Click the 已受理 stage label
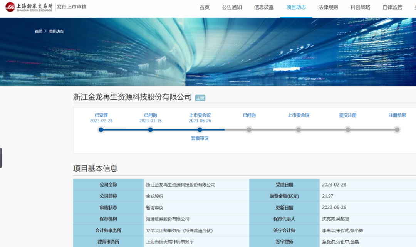416x247 pixels. [x=101, y=115]
